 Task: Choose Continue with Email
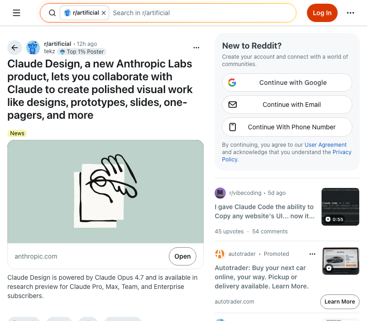[287, 105]
